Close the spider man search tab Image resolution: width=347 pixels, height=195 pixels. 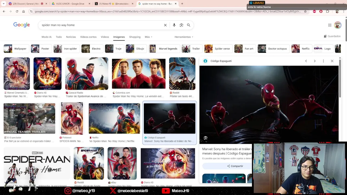coord(176,4)
